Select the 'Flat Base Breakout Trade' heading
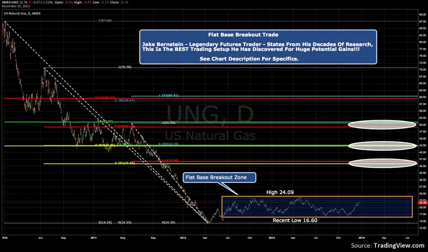 tap(243, 35)
